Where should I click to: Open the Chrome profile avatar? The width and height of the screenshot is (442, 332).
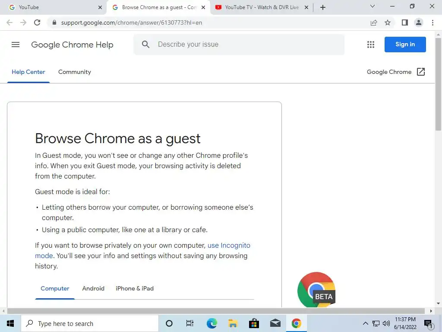(x=419, y=22)
